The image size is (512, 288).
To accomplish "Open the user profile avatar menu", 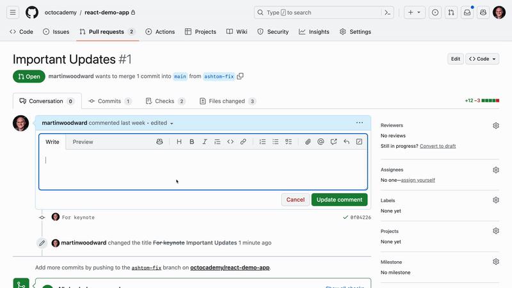I will [499, 12].
